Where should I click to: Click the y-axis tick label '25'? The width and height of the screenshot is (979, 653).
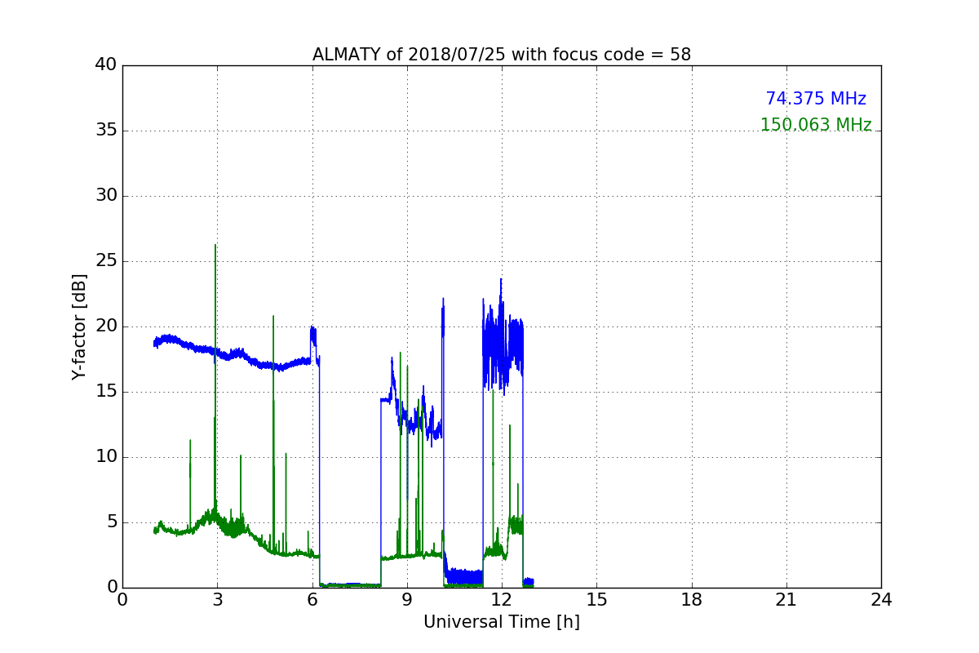[x=106, y=261]
